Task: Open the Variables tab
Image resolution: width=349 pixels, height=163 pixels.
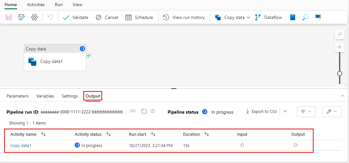Action: pos(45,96)
